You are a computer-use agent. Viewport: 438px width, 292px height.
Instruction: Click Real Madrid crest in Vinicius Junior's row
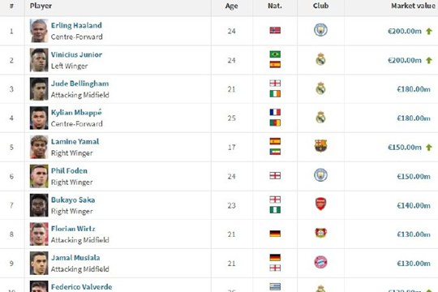coord(320,59)
